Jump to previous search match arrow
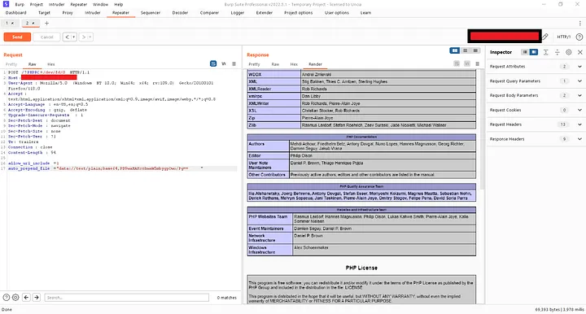586x314 pixels. [26, 298]
